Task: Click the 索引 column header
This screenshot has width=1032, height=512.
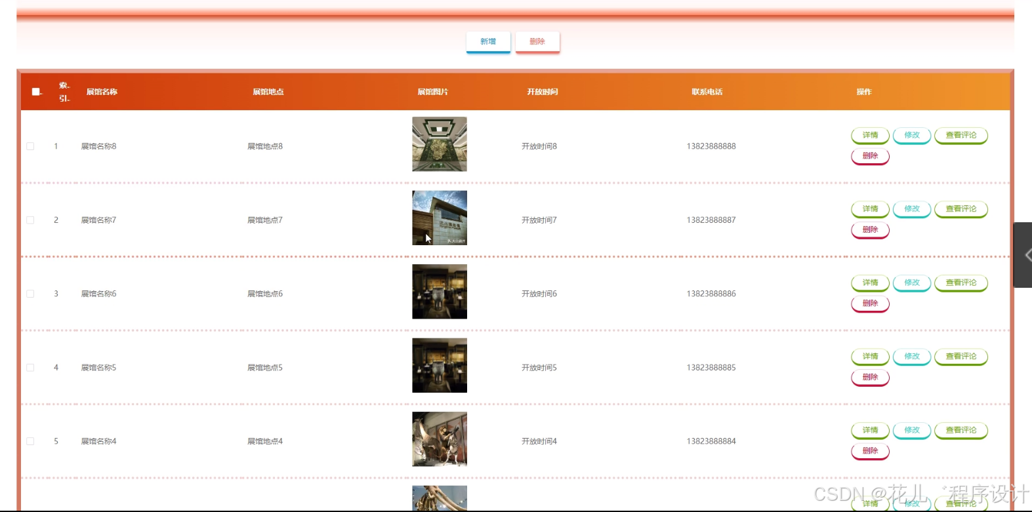Action: tap(64, 92)
